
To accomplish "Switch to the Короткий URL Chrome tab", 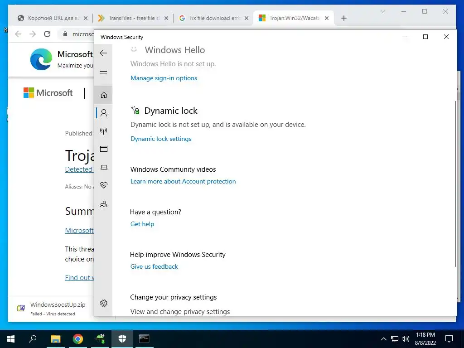I will [x=53, y=18].
